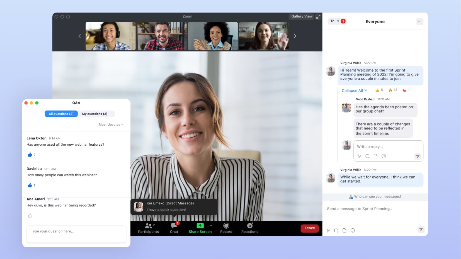461x259 pixels.
Task: Toggle the upvote on Lena Oxton's question
Action: 30,155
